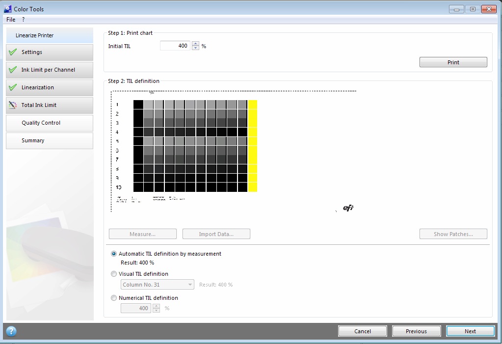Cancel the linearization wizard
The width and height of the screenshot is (502, 344).
[363, 331]
